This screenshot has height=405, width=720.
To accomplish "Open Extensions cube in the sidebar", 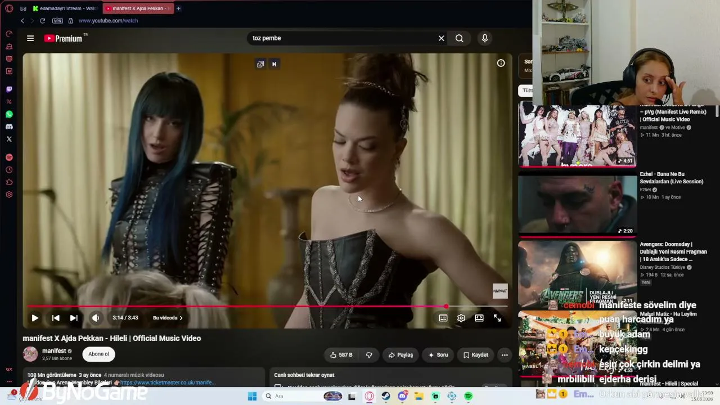I will click(9, 182).
